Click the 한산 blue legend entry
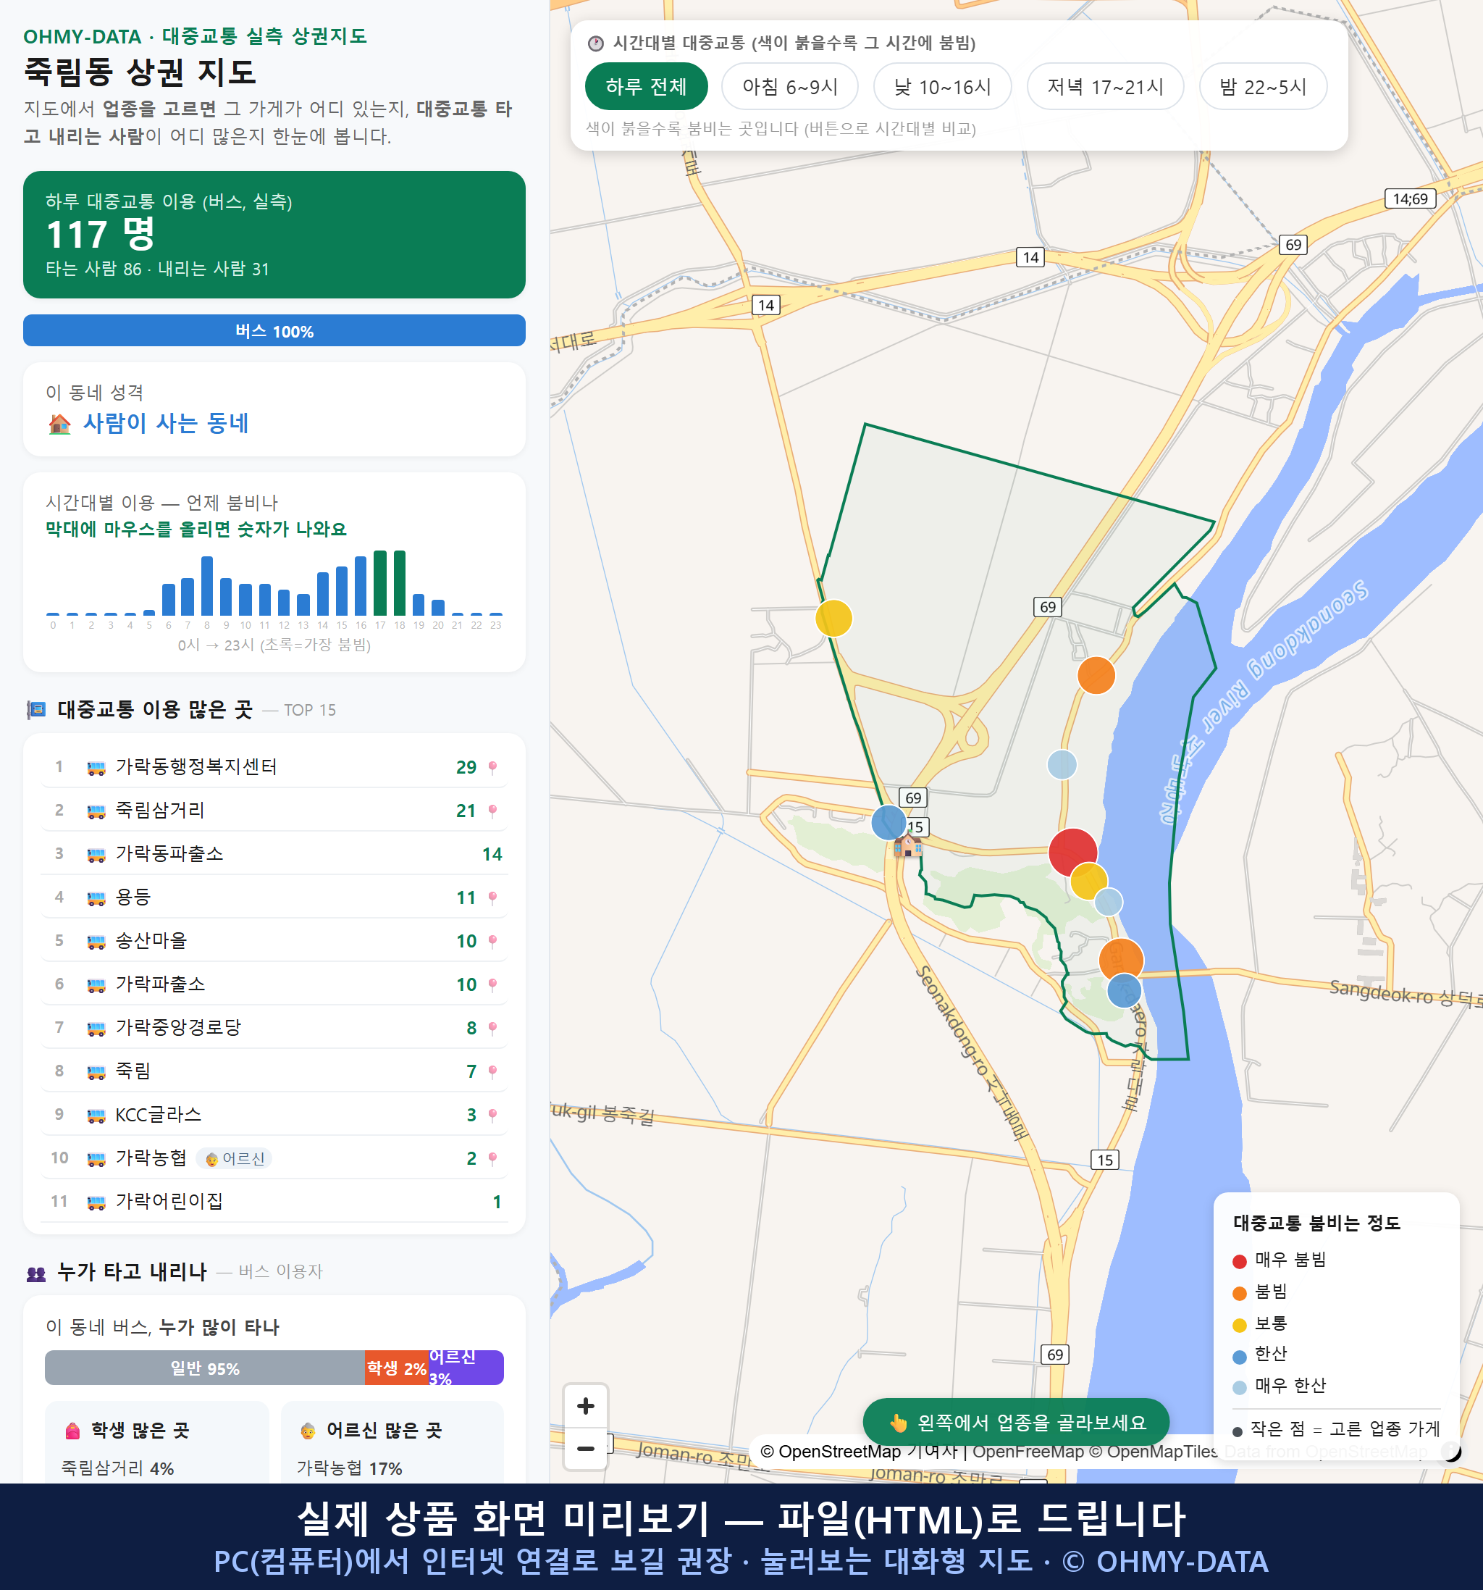The height and width of the screenshot is (1590, 1483). point(1260,1354)
